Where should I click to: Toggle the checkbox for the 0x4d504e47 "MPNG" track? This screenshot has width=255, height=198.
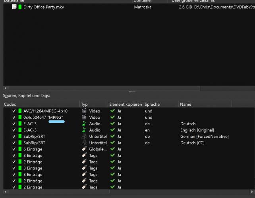point(14,118)
